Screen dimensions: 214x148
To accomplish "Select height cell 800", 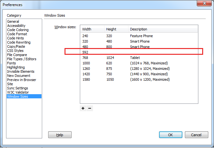I will 109,47.
